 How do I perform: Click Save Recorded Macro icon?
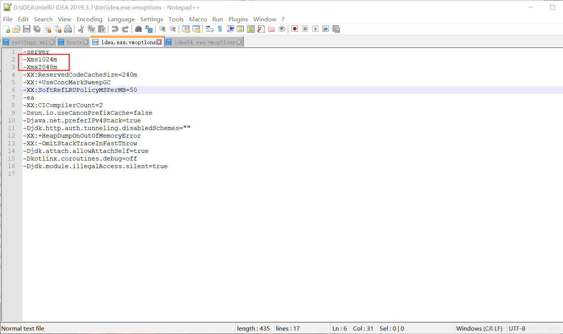(336, 29)
